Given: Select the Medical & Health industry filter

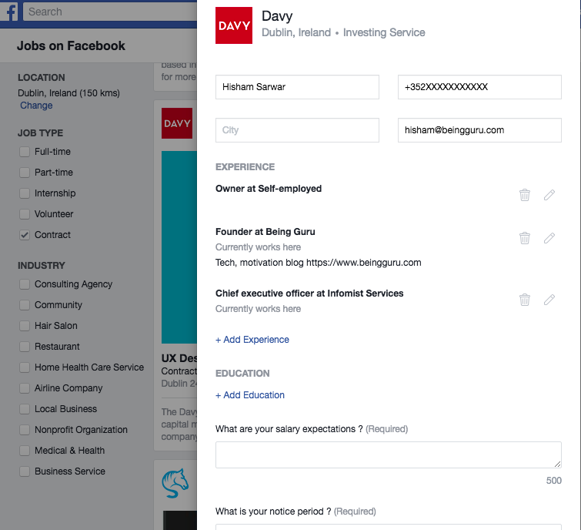Looking at the screenshot, I should pos(25,451).
